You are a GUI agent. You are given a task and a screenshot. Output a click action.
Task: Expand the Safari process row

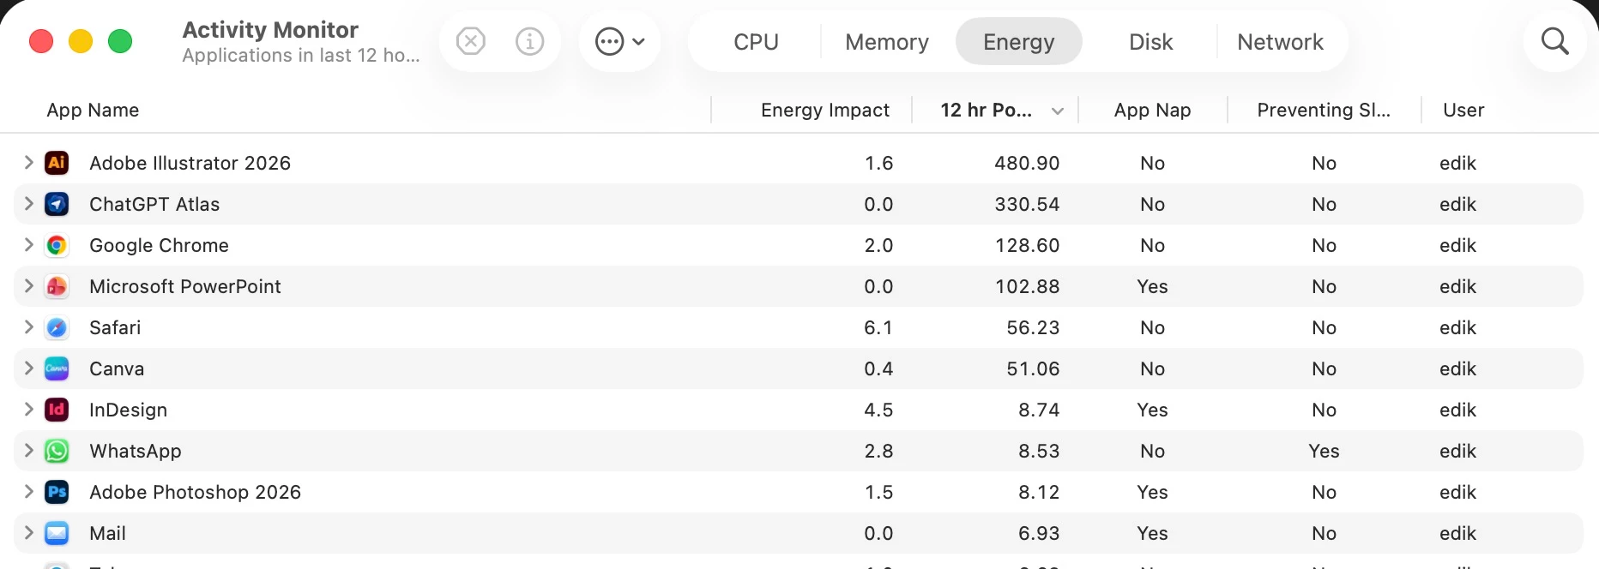[x=28, y=327]
